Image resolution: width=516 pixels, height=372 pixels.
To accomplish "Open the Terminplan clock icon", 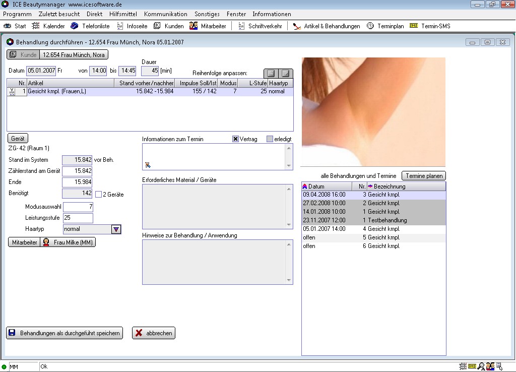I will (x=370, y=26).
